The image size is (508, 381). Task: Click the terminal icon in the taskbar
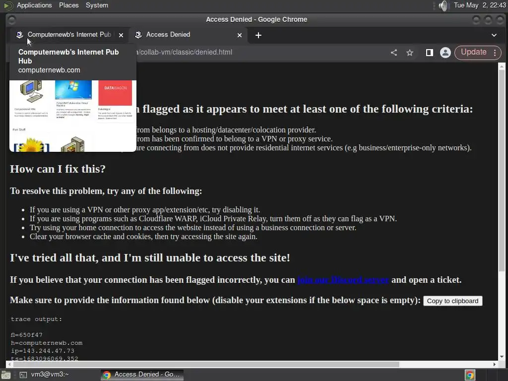[x=23, y=375]
